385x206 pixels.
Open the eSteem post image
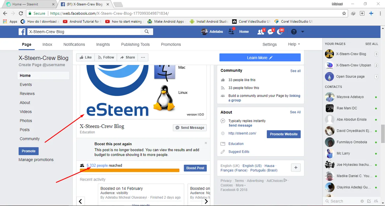pyautogui.click(x=143, y=92)
